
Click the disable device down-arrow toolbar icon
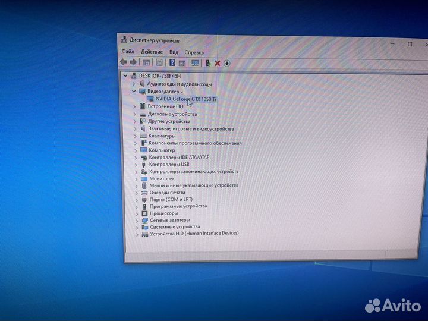tap(226, 63)
